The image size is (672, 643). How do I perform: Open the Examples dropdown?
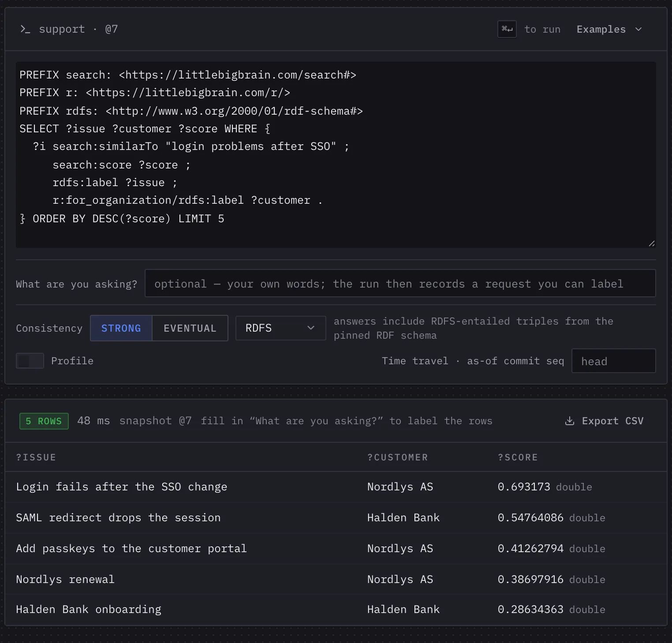(x=609, y=29)
